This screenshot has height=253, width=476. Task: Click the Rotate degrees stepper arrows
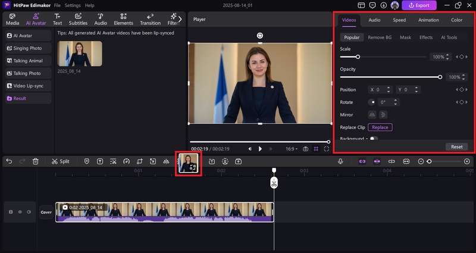[395, 102]
